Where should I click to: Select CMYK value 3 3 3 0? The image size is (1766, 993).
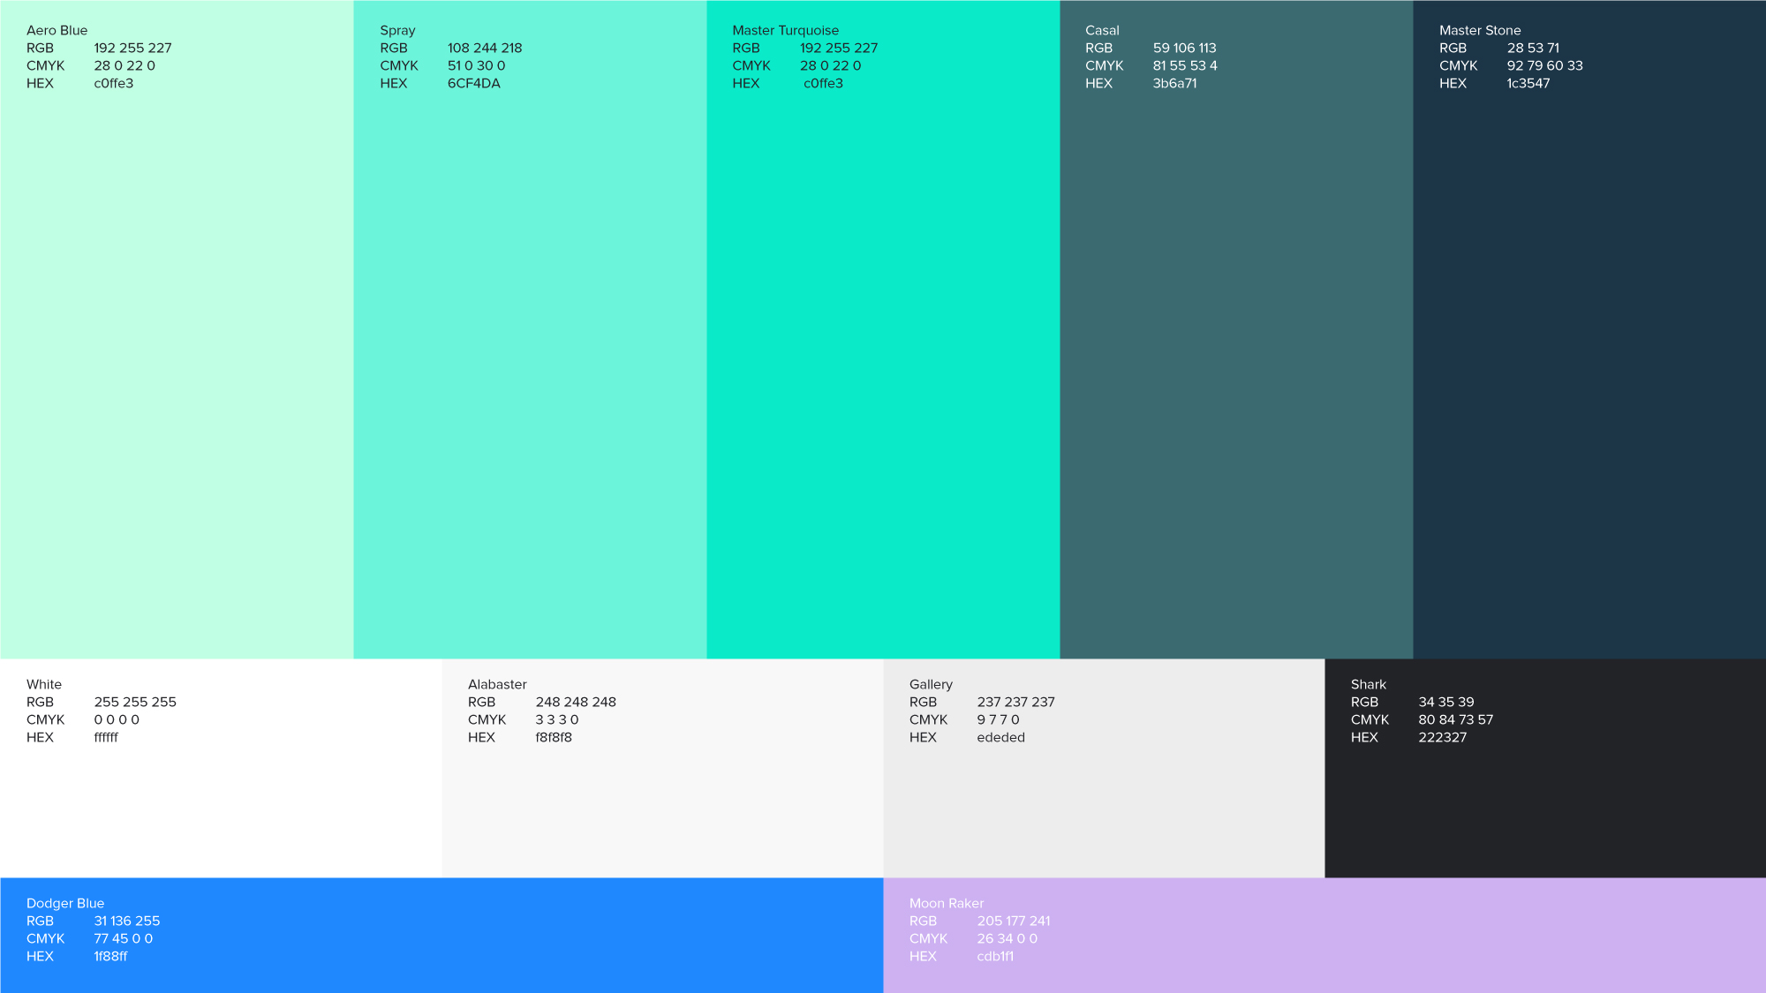point(556,719)
